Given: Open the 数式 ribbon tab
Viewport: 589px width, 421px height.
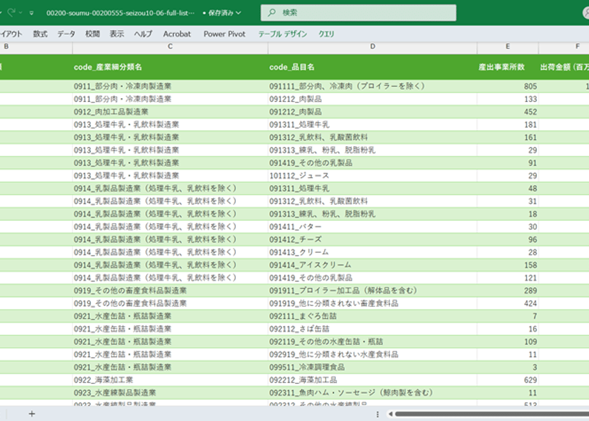Looking at the screenshot, I should pyautogui.click(x=40, y=34).
